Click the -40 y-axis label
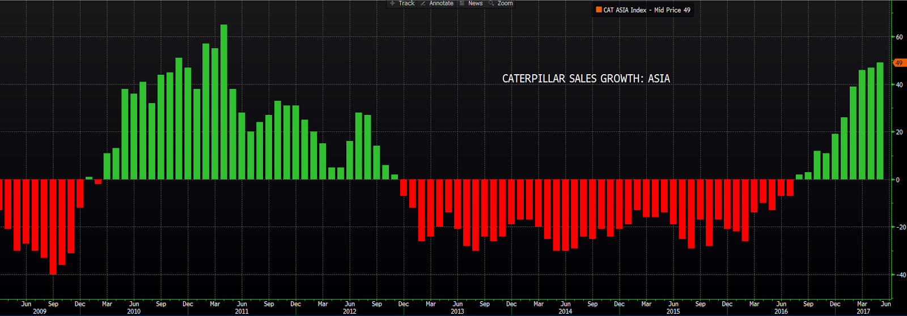The image size is (907, 316). (x=900, y=275)
